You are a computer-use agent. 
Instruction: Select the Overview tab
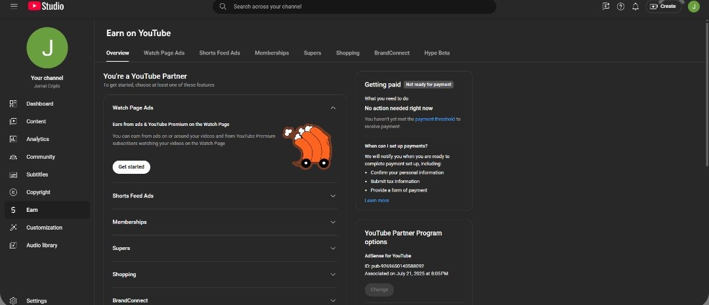click(x=118, y=53)
